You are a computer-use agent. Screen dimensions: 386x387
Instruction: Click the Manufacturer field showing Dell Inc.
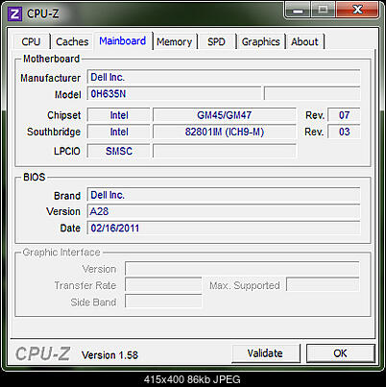tap(224, 77)
